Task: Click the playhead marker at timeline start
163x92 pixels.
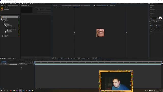Action: 35,62
